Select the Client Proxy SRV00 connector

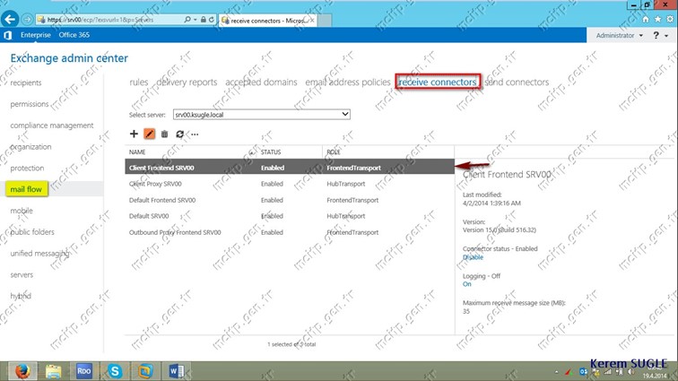pyautogui.click(x=290, y=184)
